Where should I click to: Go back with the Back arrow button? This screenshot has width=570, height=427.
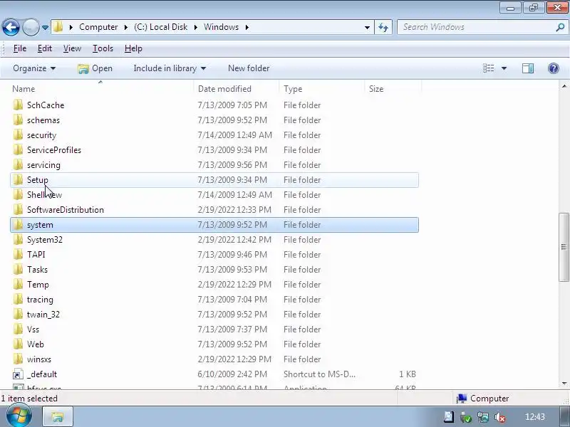coord(11,27)
